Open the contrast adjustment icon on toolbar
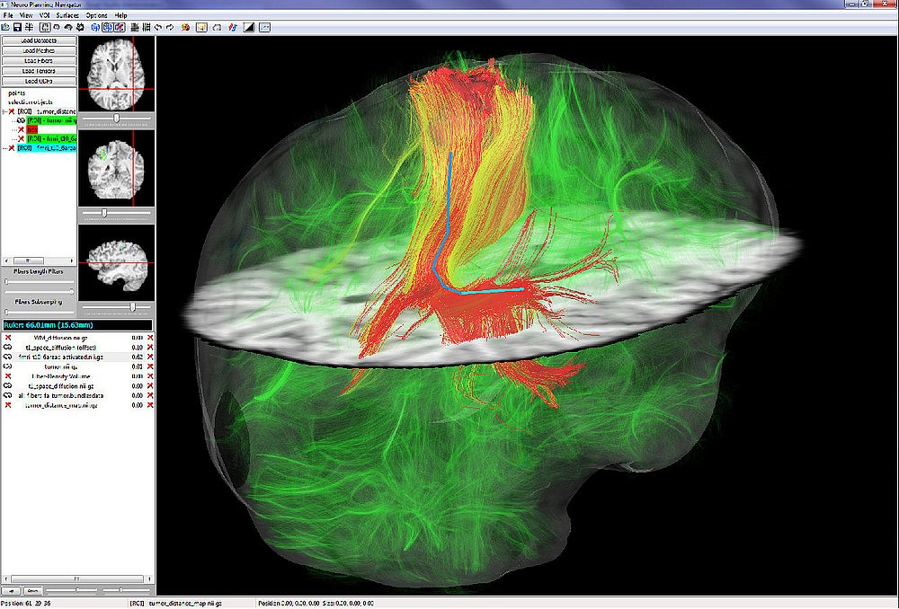Viewport: 899px width, 609px height. (249, 26)
